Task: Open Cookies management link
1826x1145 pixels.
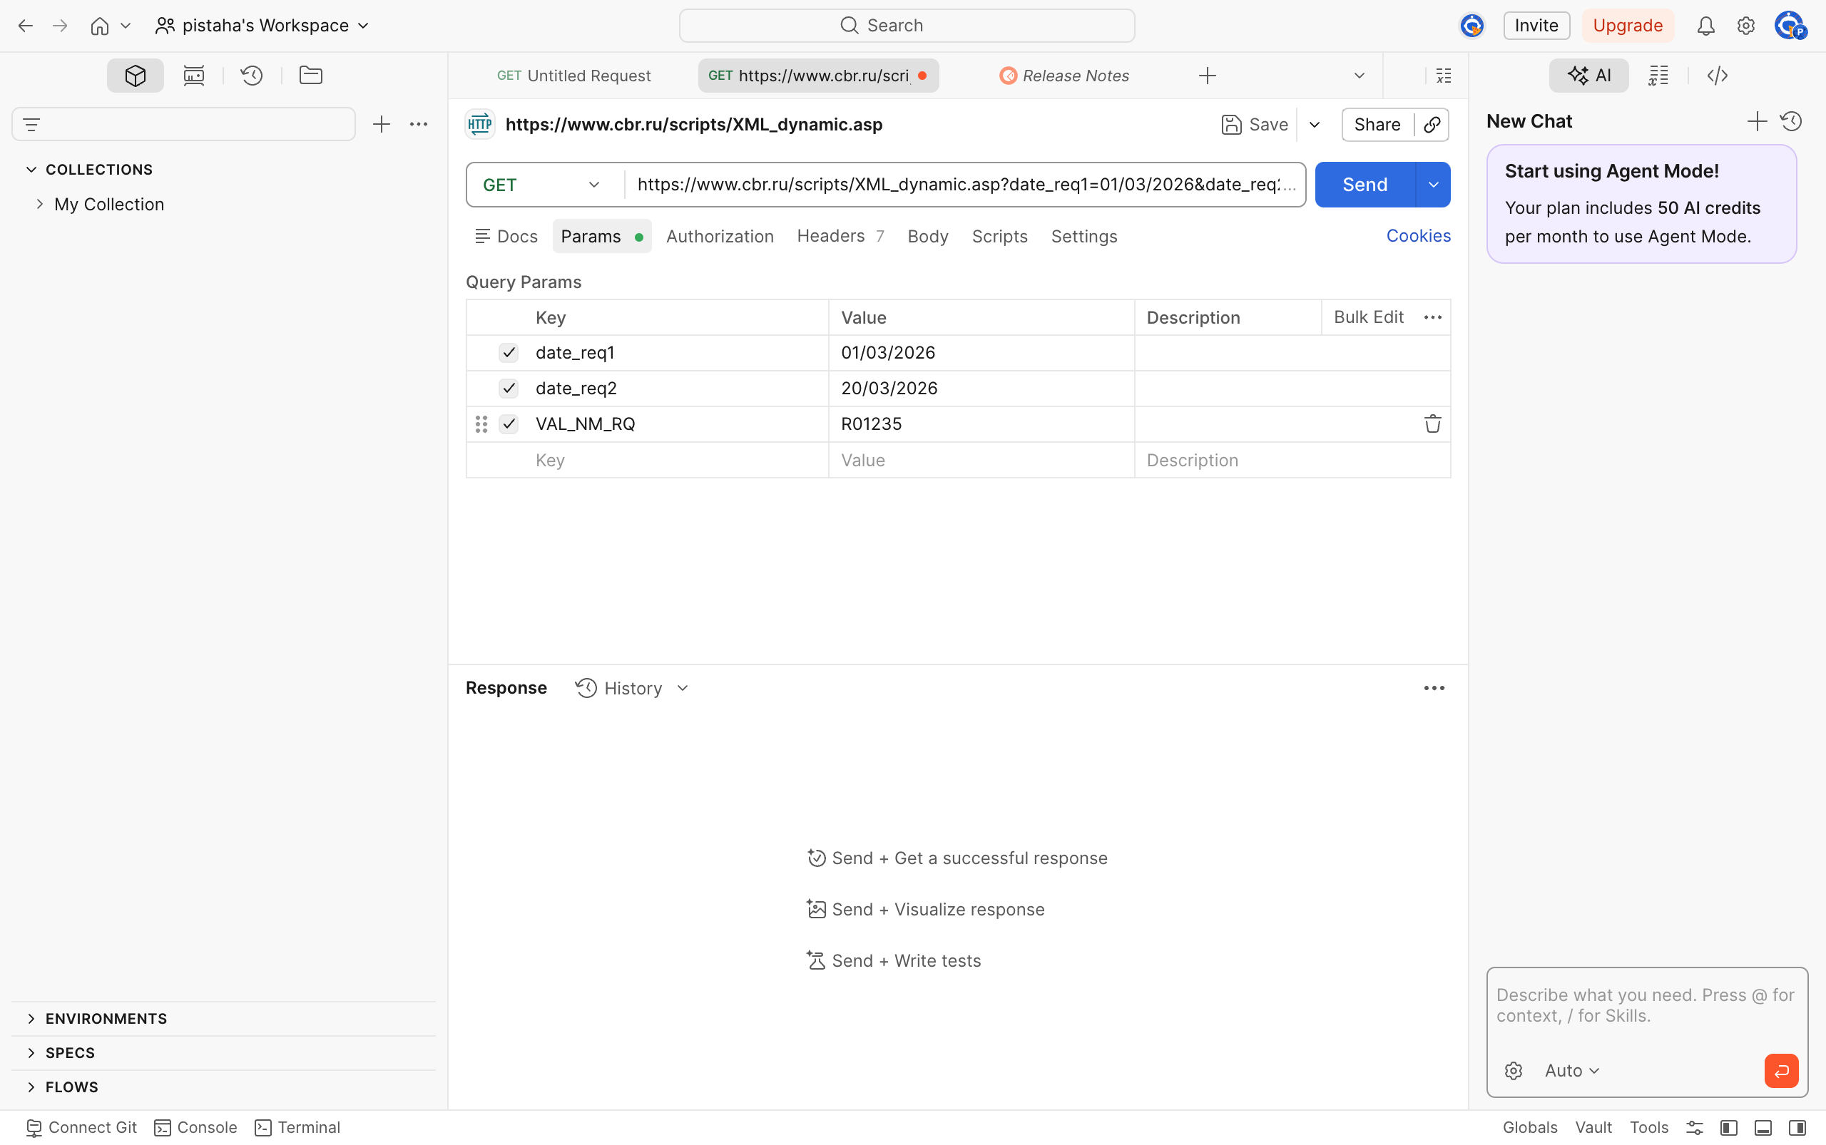Action: [1417, 235]
